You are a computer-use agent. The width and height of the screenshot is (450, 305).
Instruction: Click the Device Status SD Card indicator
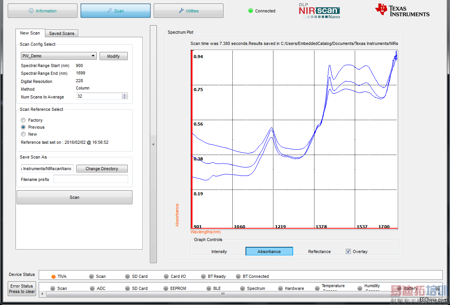[x=127, y=277]
